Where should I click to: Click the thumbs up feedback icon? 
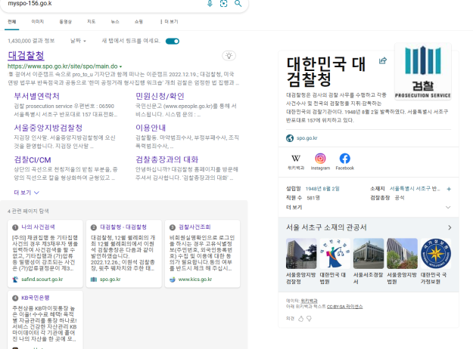pos(300,319)
